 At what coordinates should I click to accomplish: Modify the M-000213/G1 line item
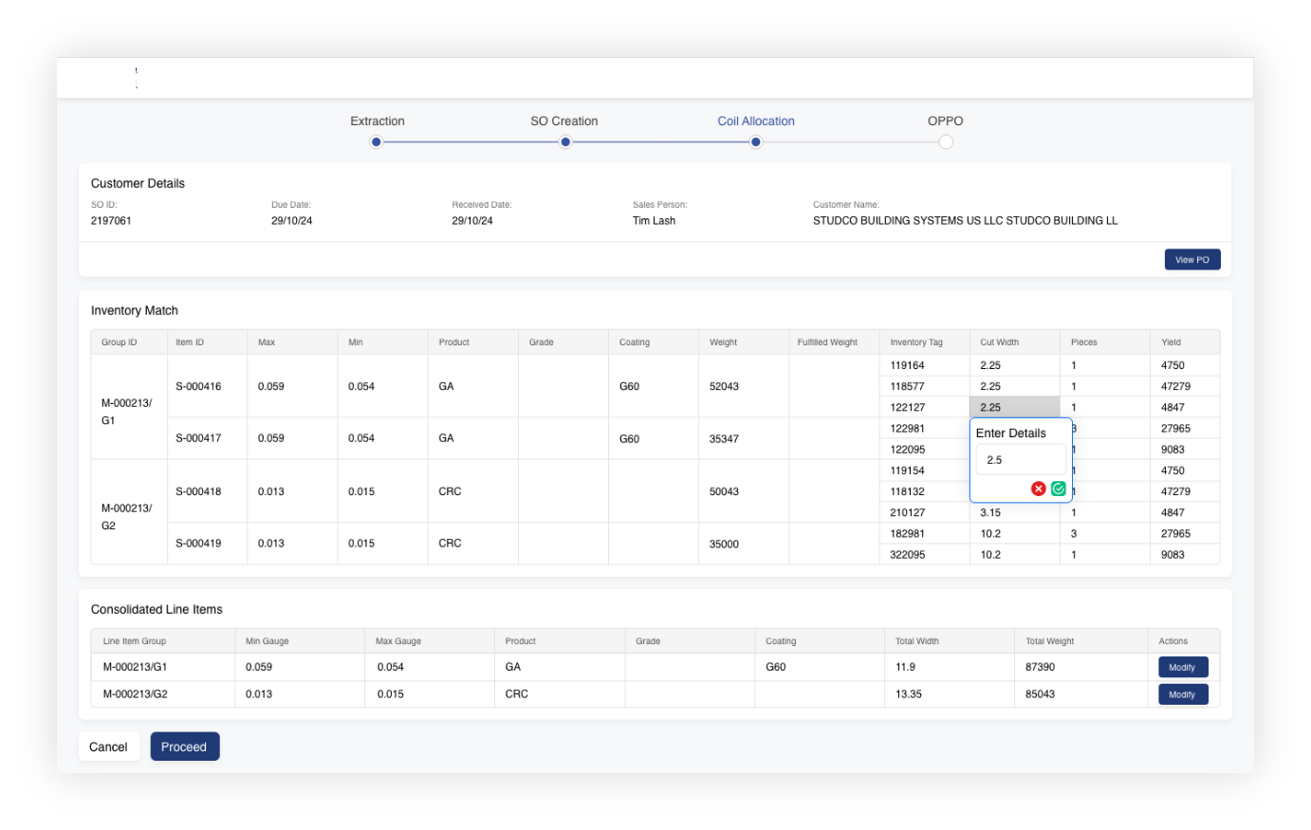click(x=1182, y=667)
